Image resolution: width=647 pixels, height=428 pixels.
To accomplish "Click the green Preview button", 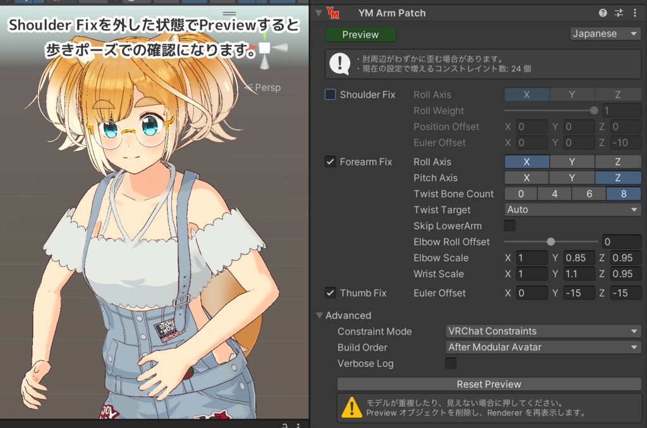I will (x=361, y=35).
